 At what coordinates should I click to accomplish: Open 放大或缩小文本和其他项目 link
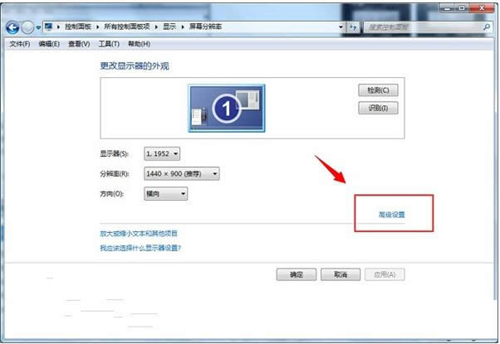[x=139, y=234]
